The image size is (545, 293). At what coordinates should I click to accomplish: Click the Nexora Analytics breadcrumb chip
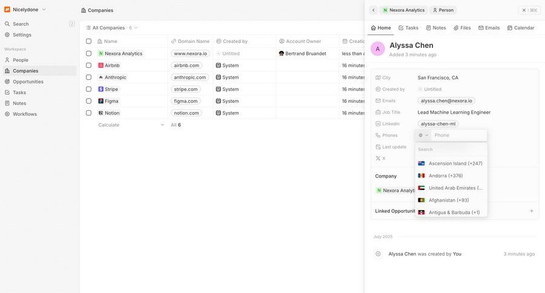click(x=403, y=10)
